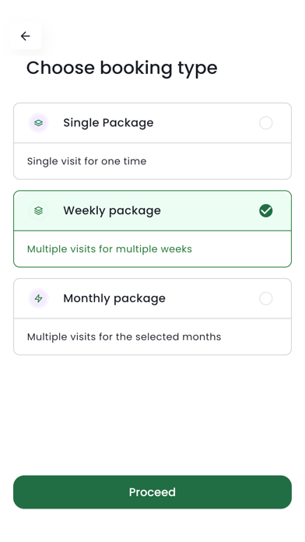Click the Weekly package stack icon

pyautogui.click(x=38, y=210)
